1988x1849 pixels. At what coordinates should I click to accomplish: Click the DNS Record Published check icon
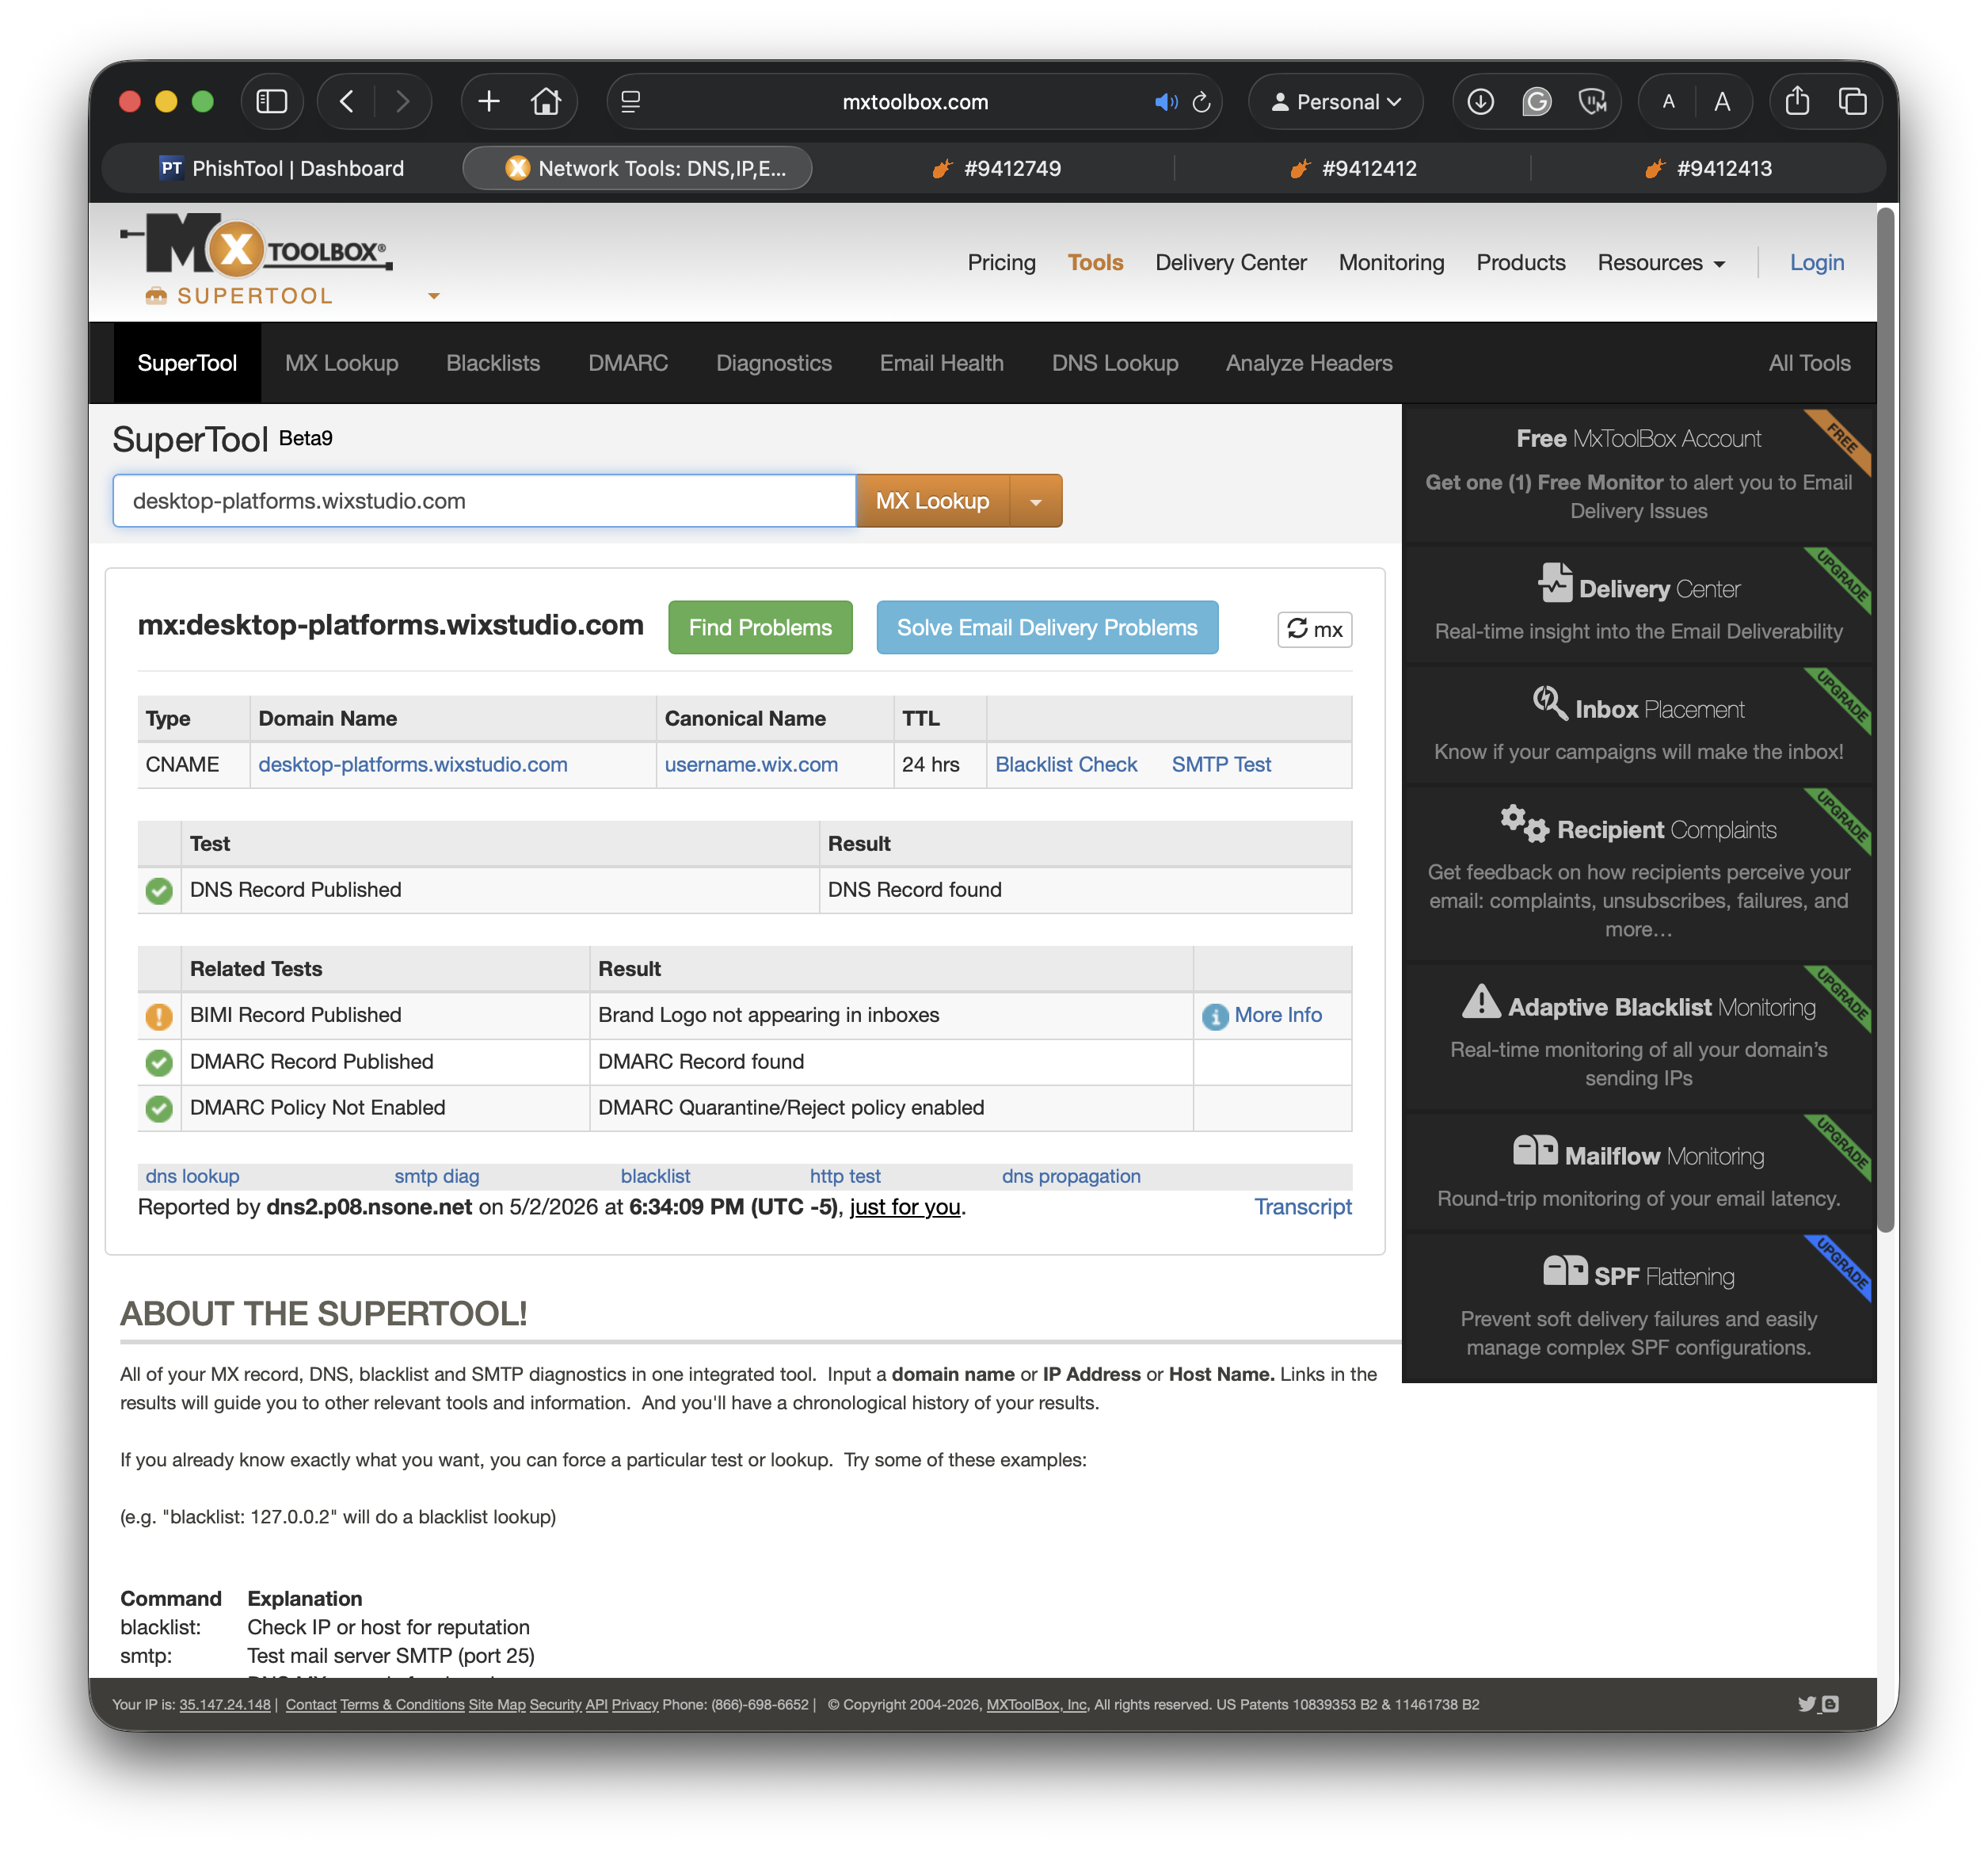pyautogui.click(x=159, y=890)
